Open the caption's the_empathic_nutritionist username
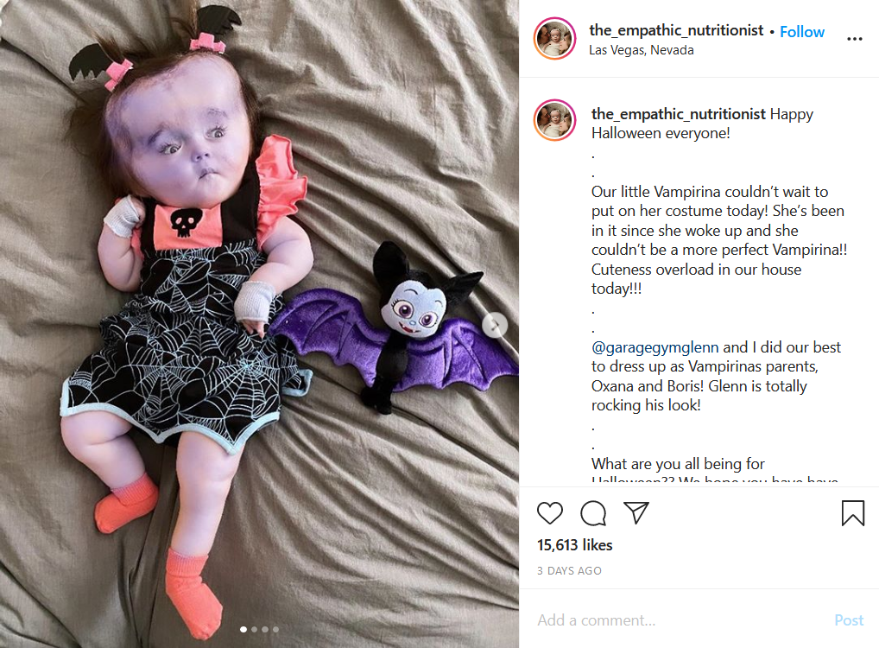The height and width of the screenshot is (648, 879). click(x=679, y=114)
